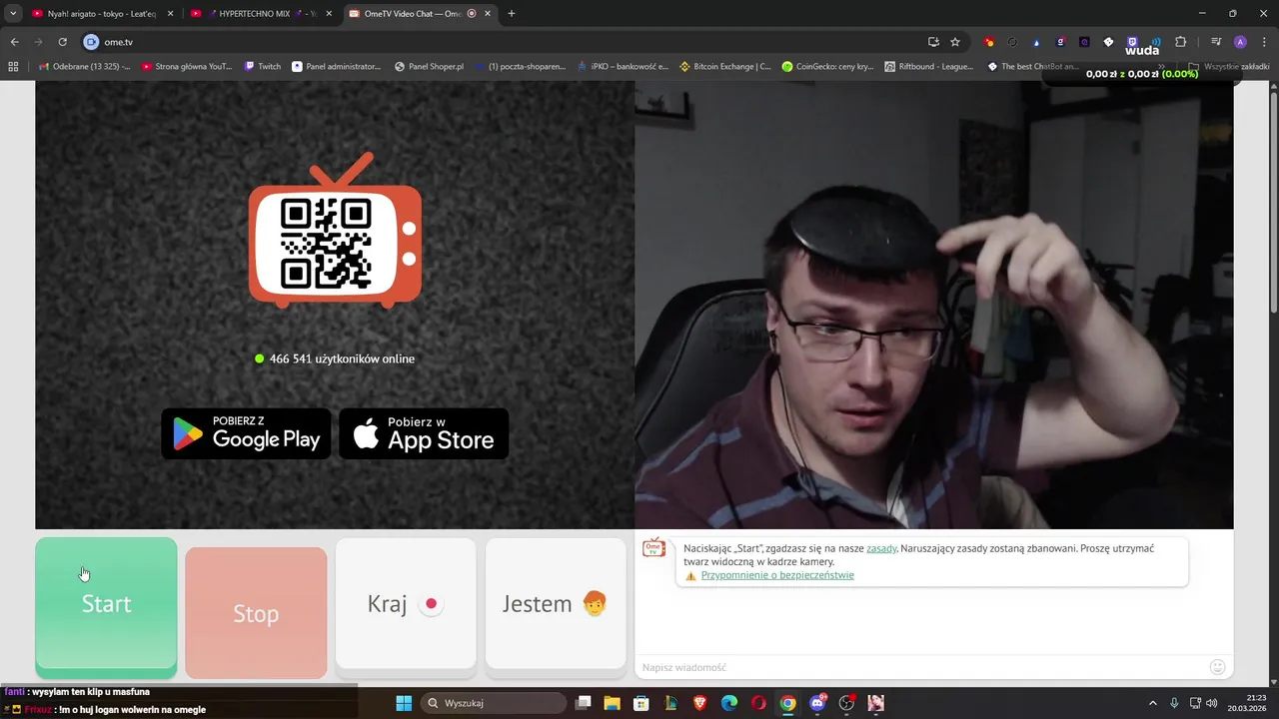1279x719 pixels.
Task: Click the local webcam video preview
Action: click(934, 305)
